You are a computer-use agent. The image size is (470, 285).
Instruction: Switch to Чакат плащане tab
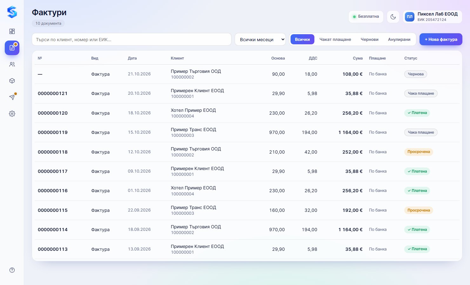click(335, 40)
